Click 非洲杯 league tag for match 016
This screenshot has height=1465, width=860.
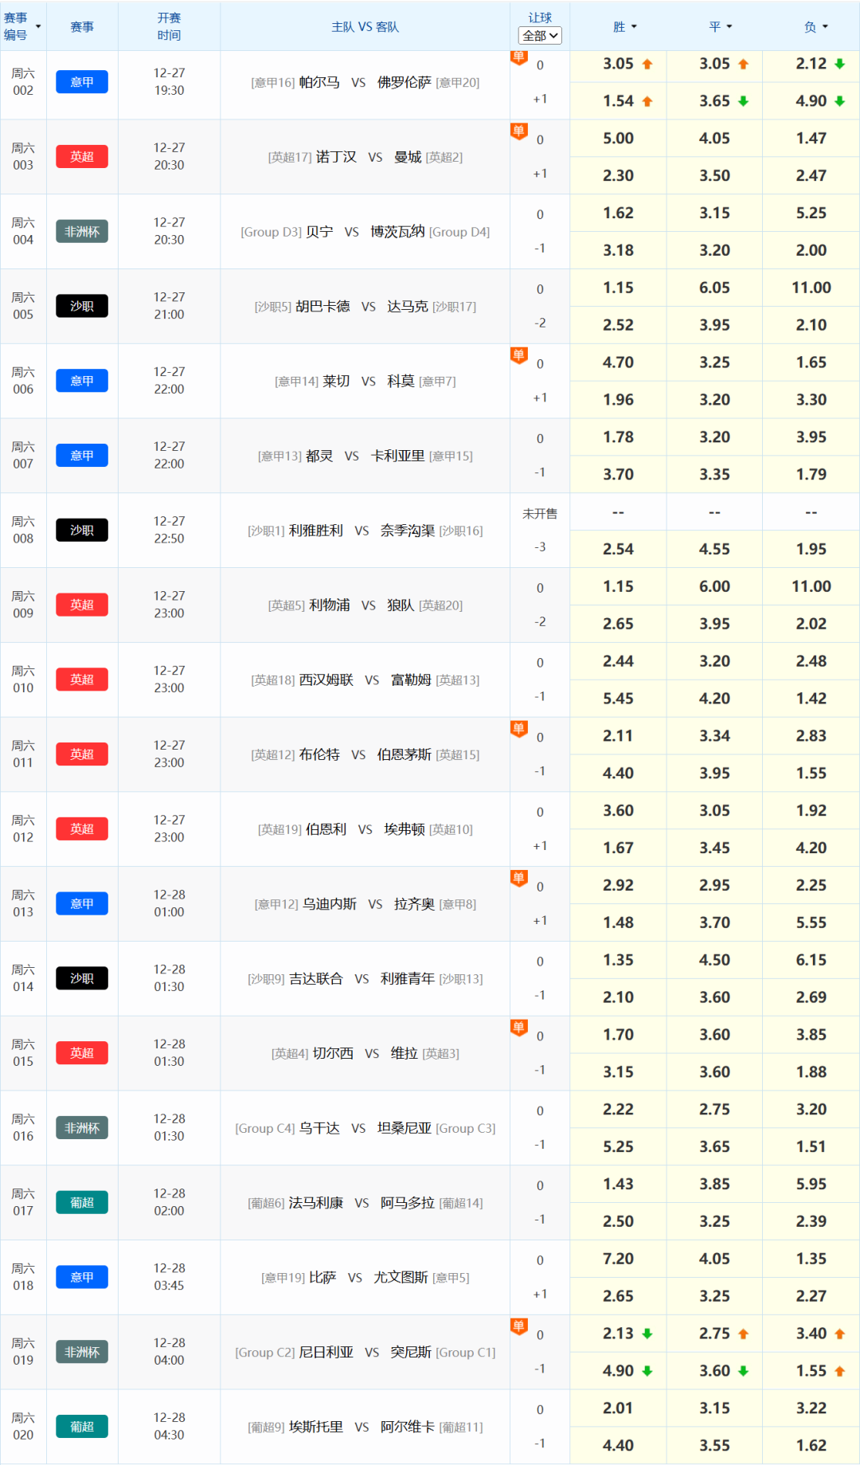click(x=82, y=1128)
